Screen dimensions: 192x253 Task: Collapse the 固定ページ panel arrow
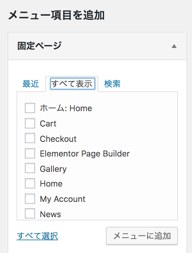click(174, 46)
